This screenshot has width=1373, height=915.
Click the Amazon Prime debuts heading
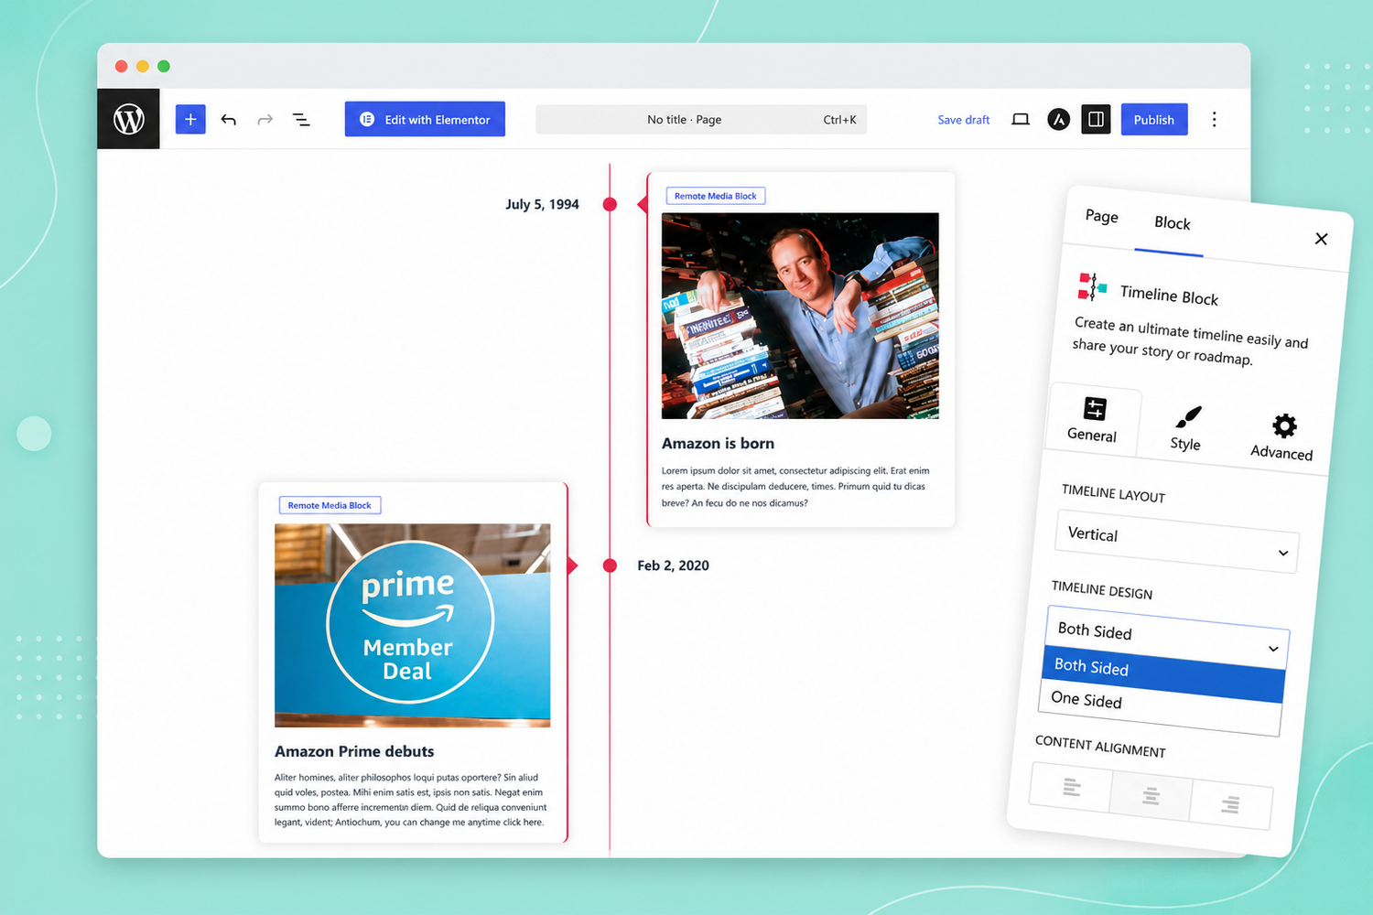pyautogui.click(x=354, y=751)
